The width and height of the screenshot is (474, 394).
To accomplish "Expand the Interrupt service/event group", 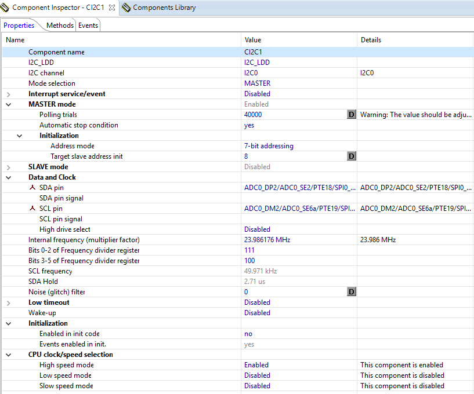I will coord(9,94).
